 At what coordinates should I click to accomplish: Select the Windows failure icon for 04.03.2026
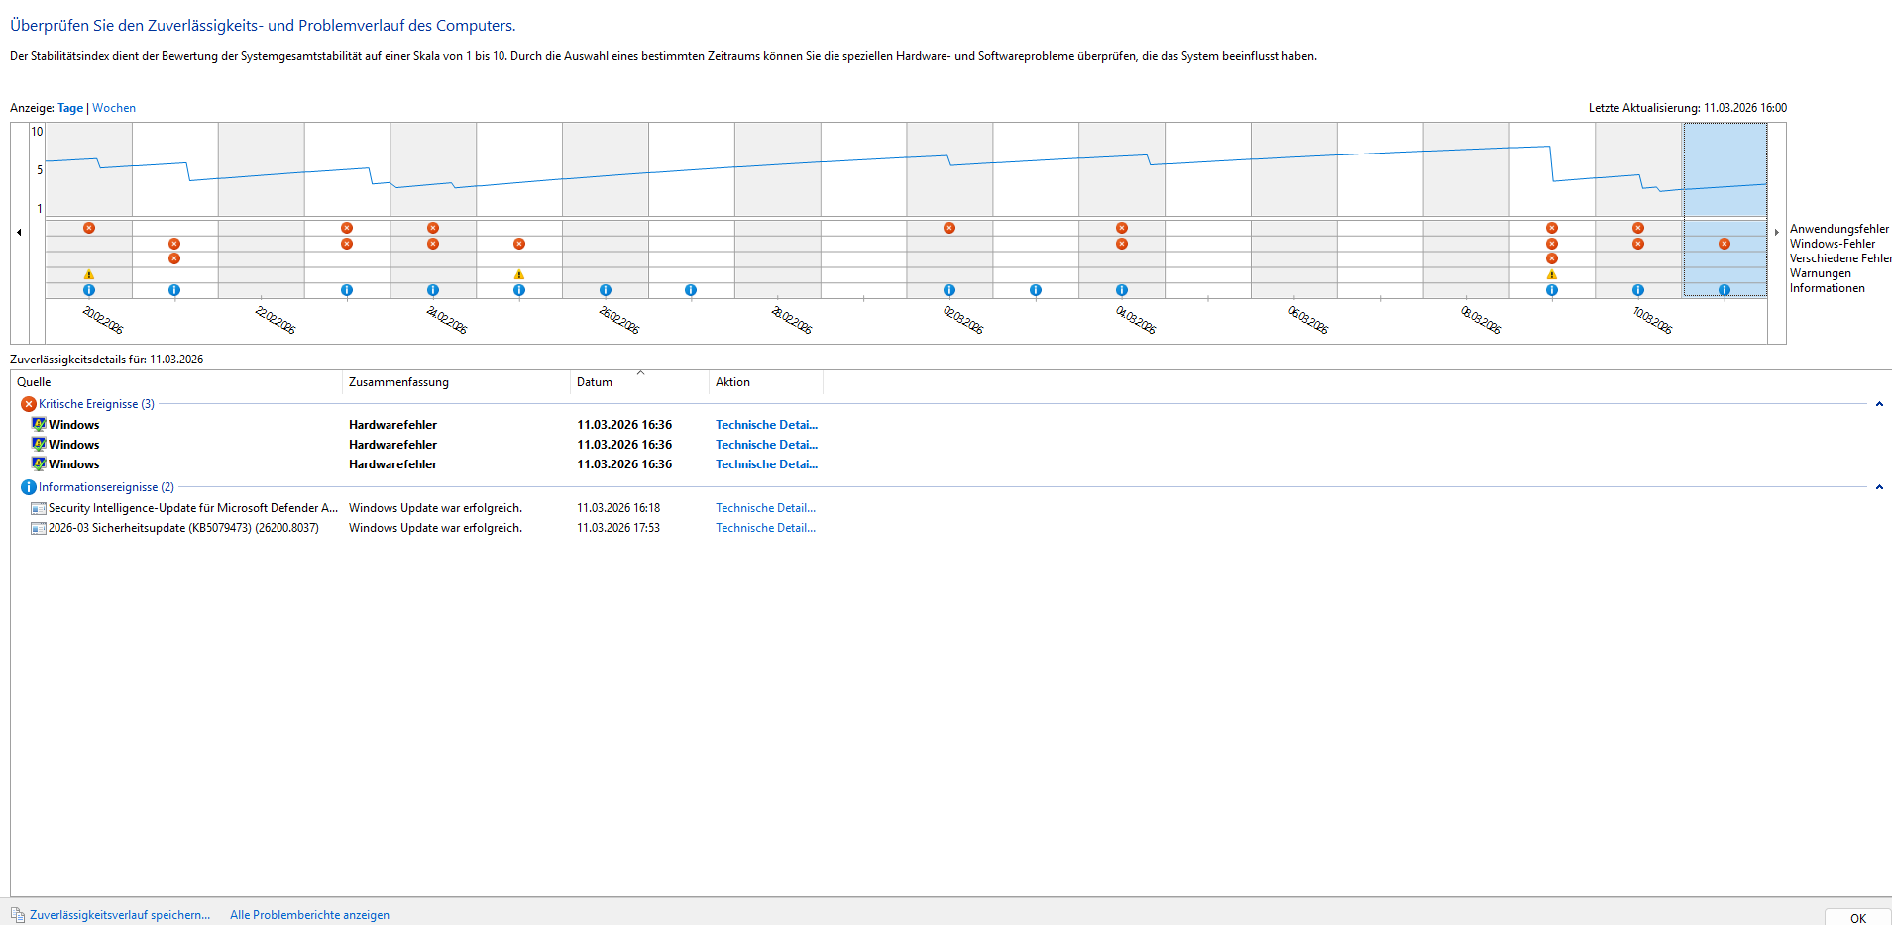click(x=1122, y=244)
